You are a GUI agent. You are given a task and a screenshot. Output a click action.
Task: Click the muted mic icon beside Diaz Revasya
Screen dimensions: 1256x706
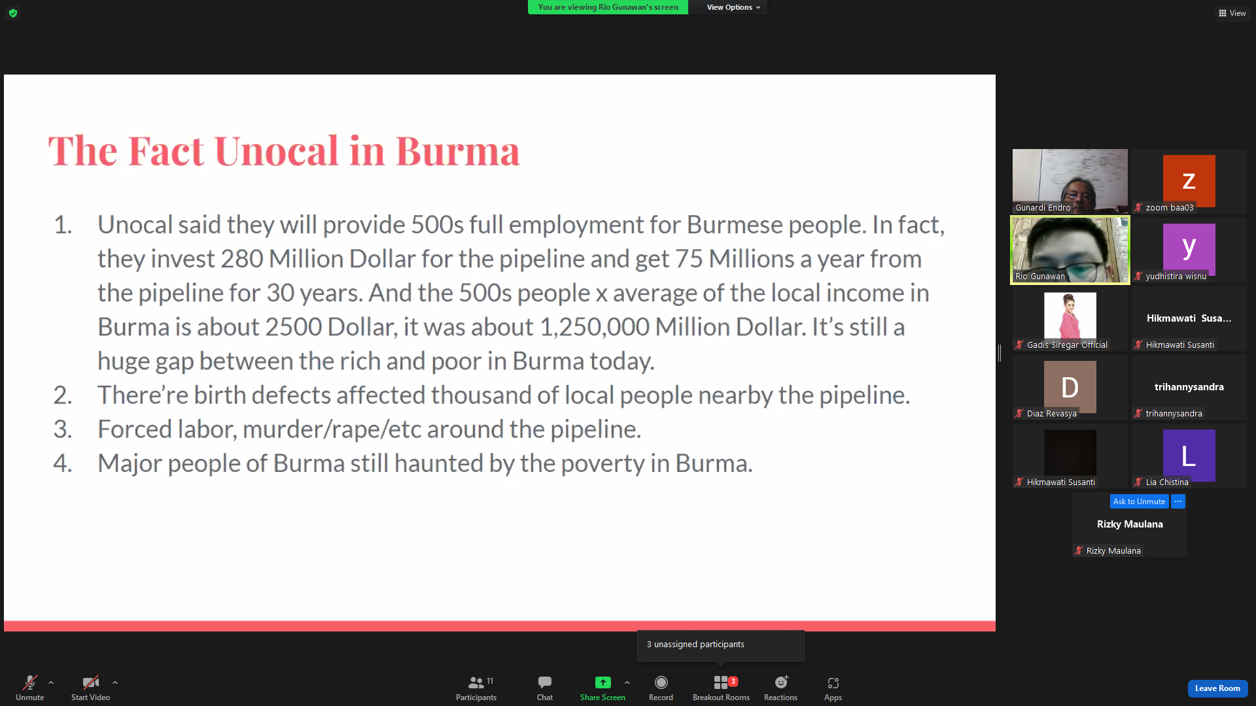(x=1020, y=413)
